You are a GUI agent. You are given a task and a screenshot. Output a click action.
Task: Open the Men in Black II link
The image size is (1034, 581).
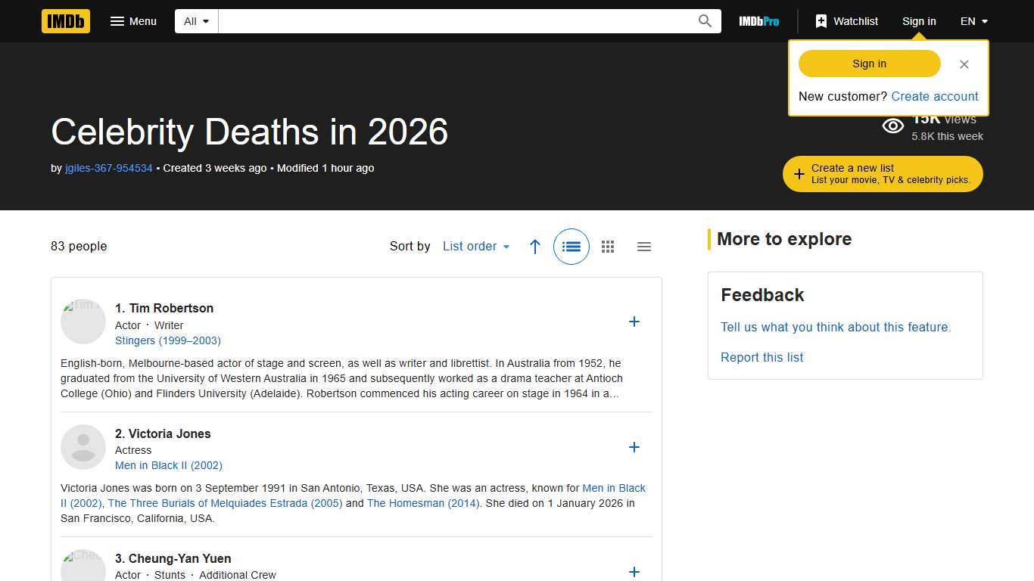168,465
